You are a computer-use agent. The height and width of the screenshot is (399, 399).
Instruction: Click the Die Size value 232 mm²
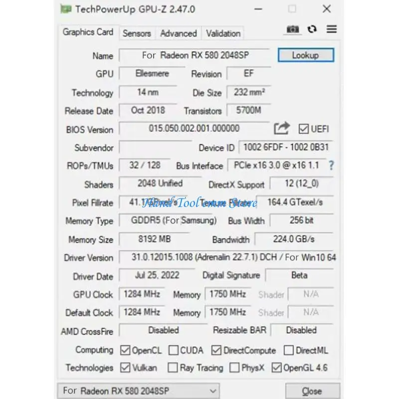pyautogui.click(x=248, y=92)
